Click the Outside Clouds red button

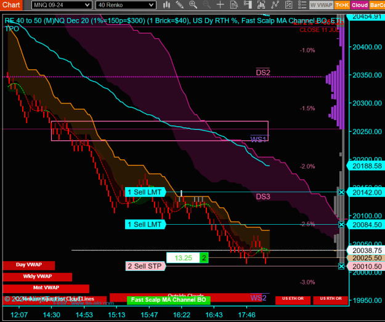click(x=185, y=295)
